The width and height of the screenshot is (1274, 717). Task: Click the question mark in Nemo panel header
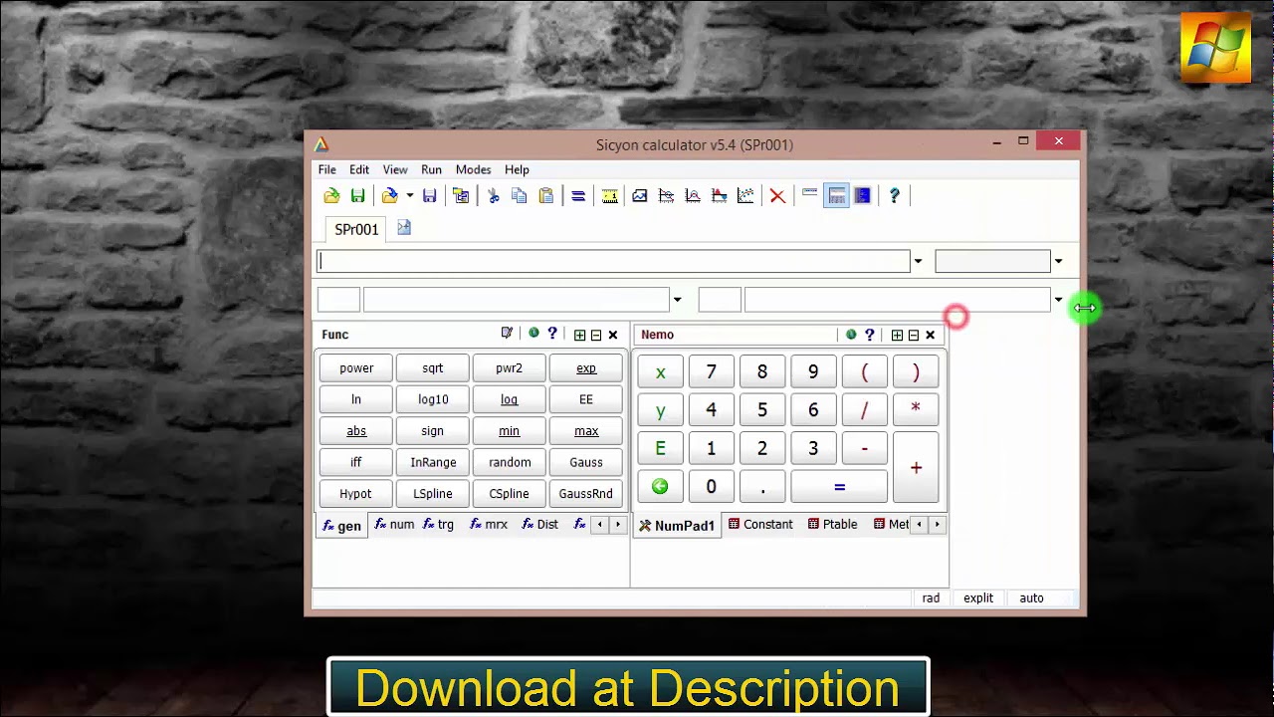869,335
